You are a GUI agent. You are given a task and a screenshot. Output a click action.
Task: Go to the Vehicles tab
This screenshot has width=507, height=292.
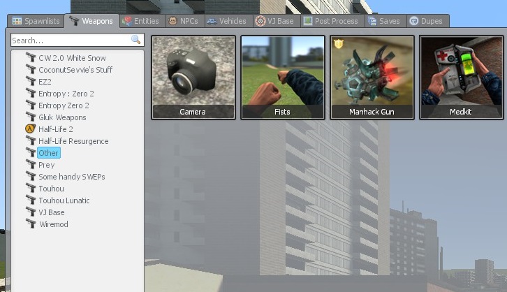(x=228, y=21)
